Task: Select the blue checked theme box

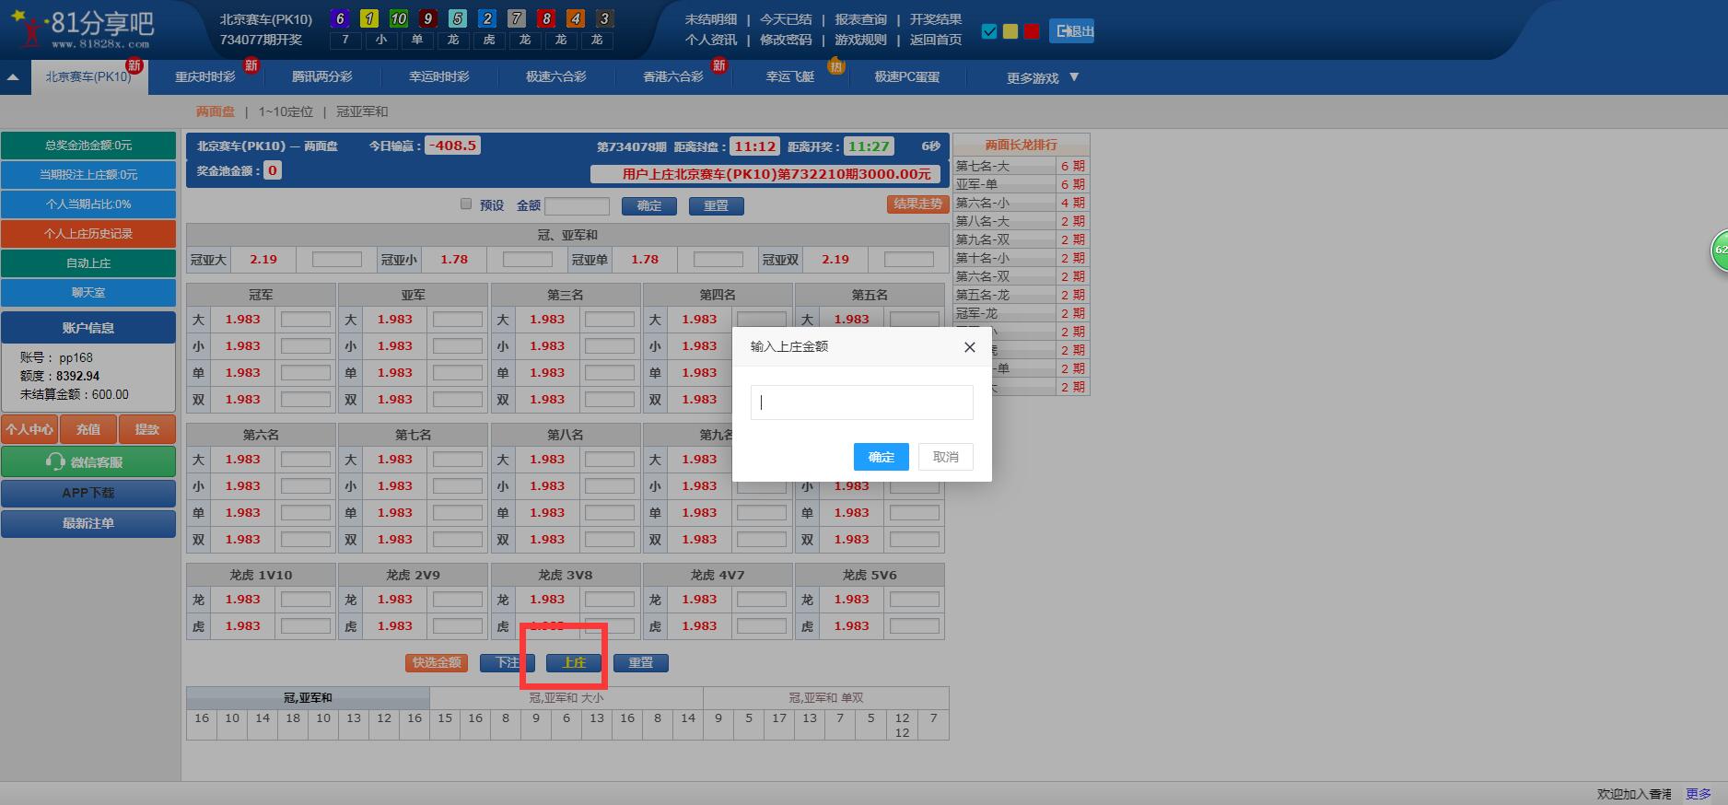Action: pos(990,31)
